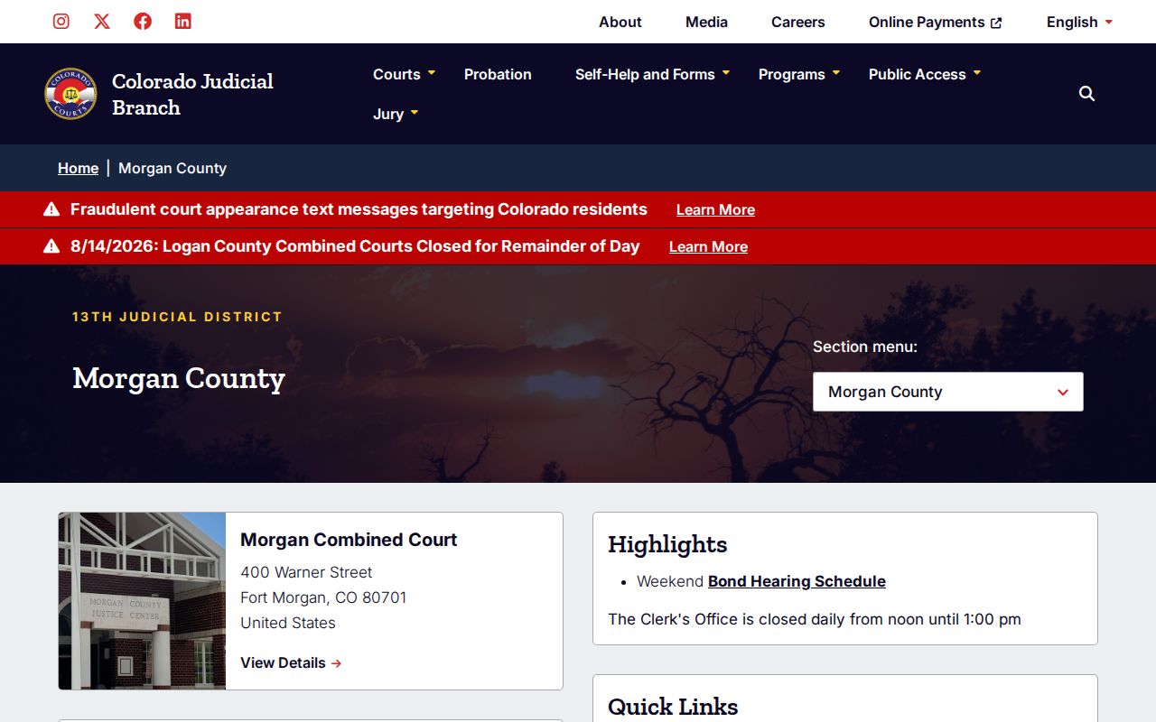
Task: Click the warning icon on the Logan County alert
Action: 51,246
